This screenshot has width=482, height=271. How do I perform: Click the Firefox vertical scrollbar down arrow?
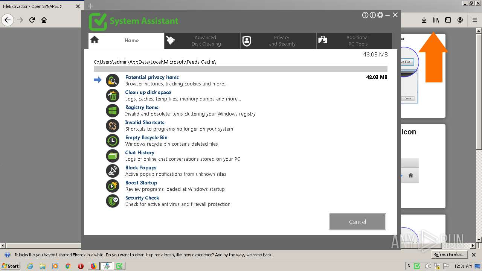click(479, 239)
